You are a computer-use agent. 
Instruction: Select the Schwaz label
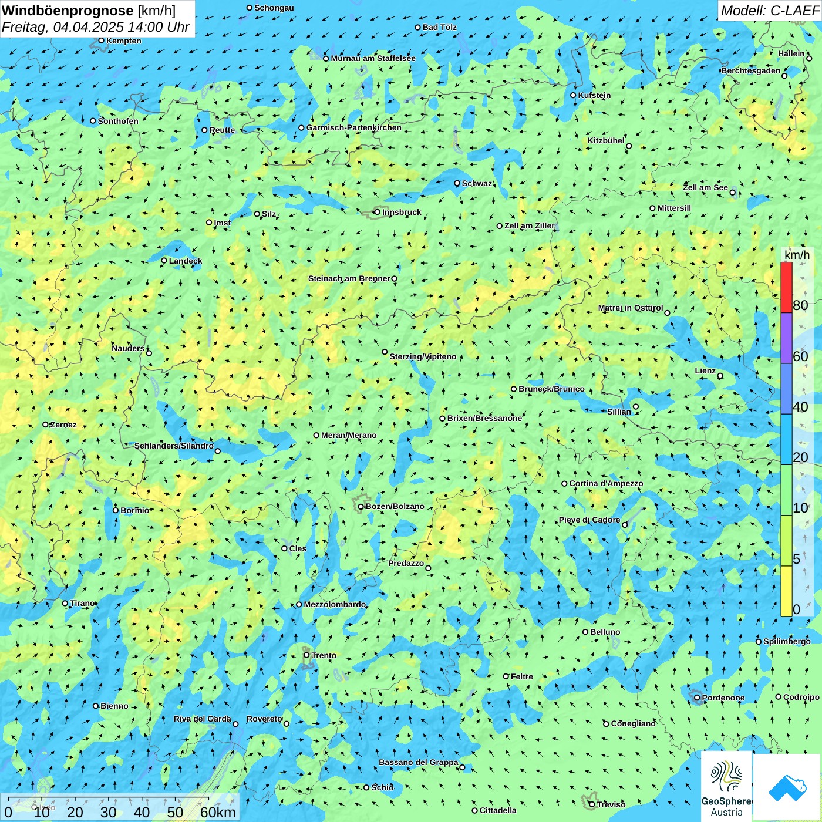tap(477, 183)
